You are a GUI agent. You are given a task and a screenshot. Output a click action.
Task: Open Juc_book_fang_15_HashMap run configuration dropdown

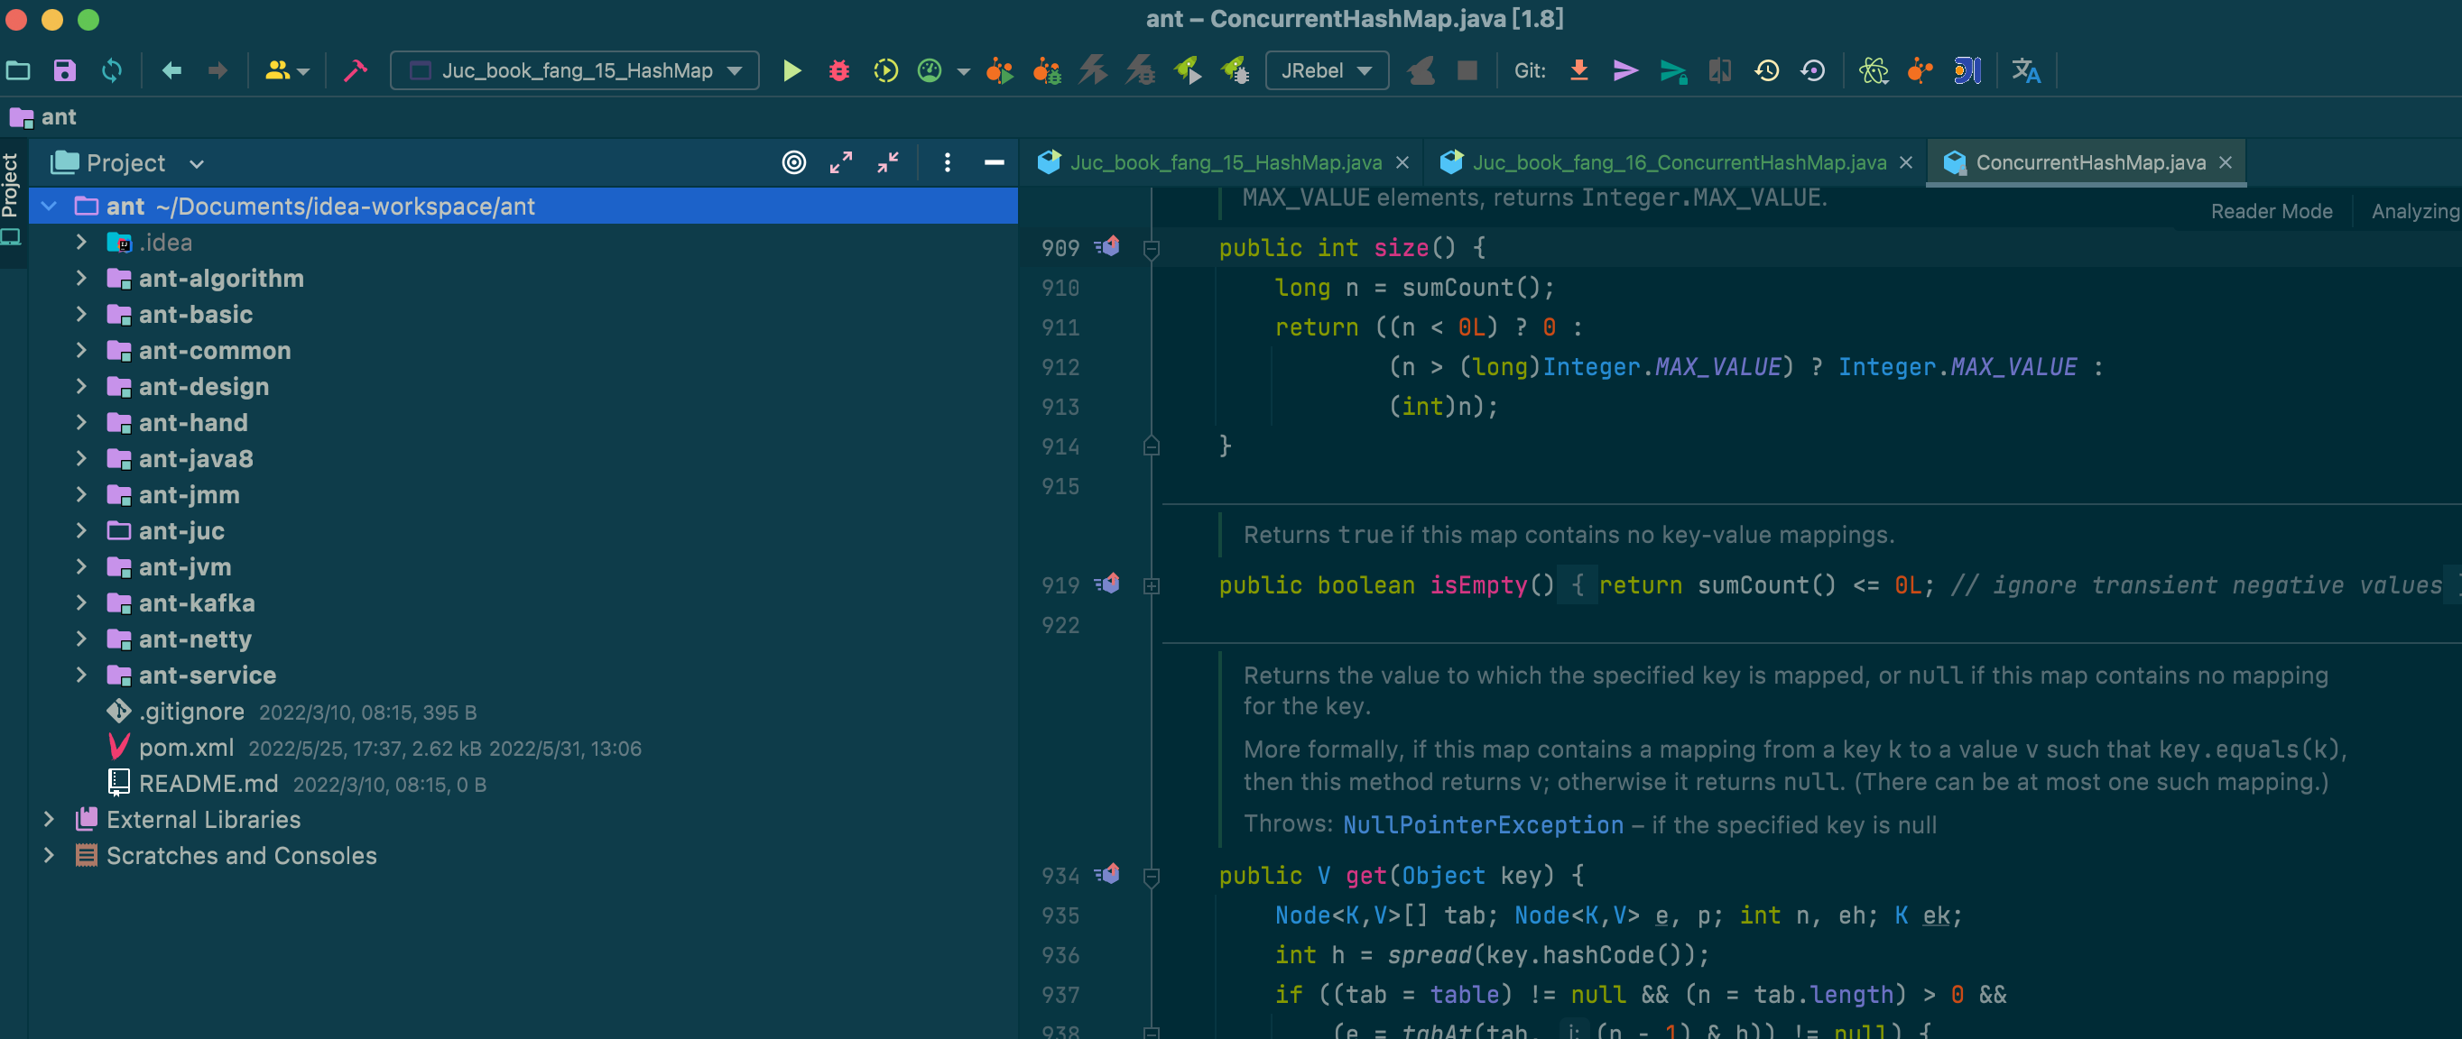(x=574, y=70)
